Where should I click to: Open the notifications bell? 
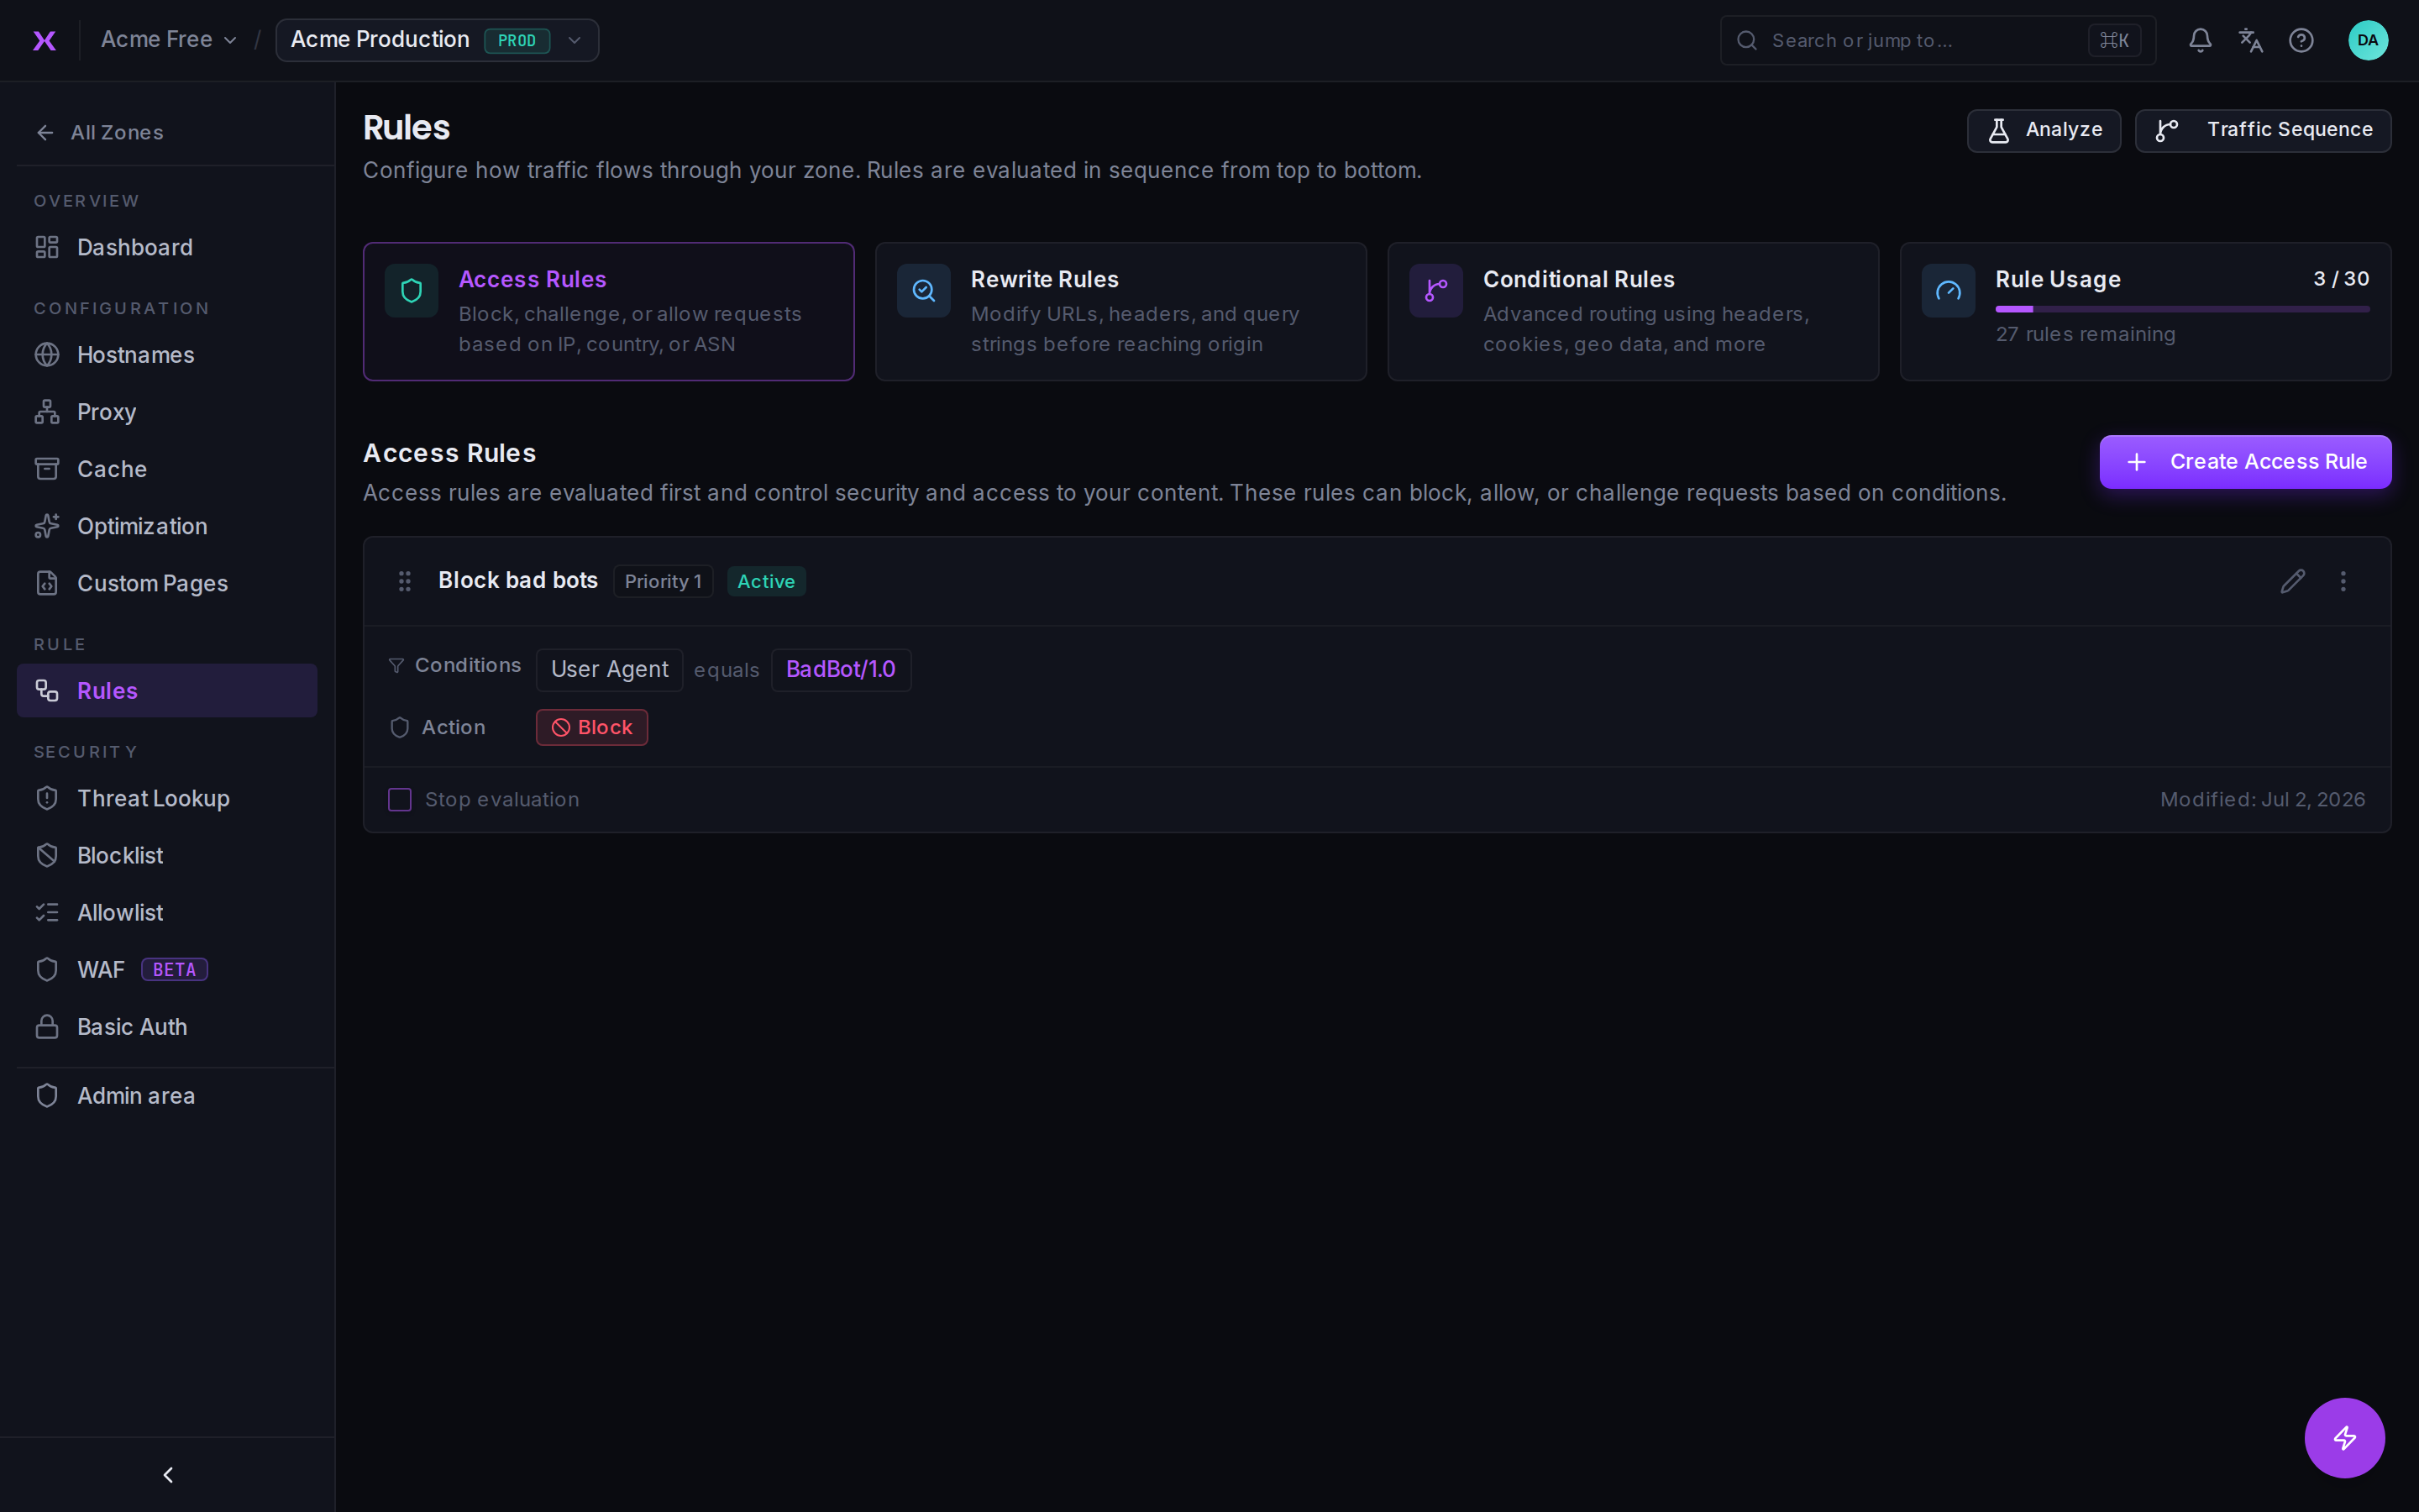tap(2199, 40)
